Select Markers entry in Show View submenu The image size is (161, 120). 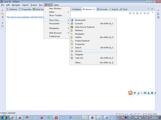tap(93, 30)
